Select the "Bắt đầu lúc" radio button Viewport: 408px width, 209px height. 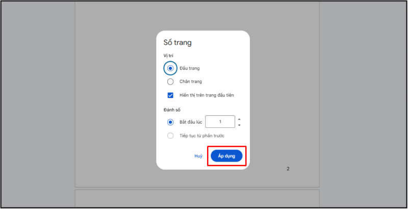click(x=170, y=122)
